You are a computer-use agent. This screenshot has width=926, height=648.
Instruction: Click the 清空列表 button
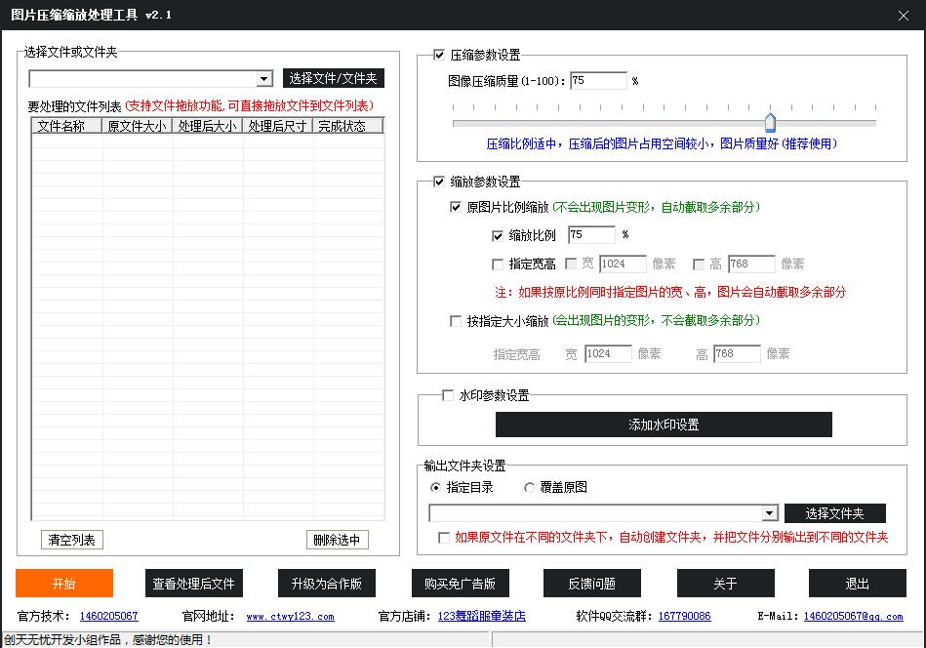point(72,540)
